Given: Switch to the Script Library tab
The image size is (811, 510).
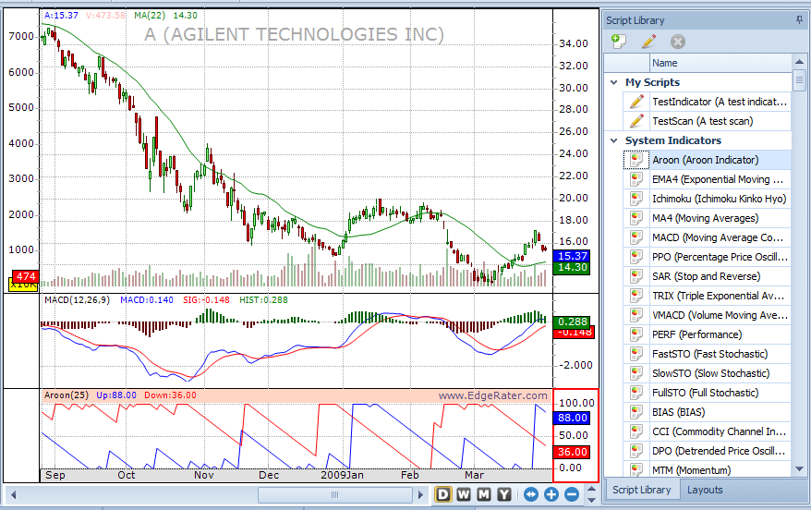Looking at the screenshot, I should click(641, 490).
